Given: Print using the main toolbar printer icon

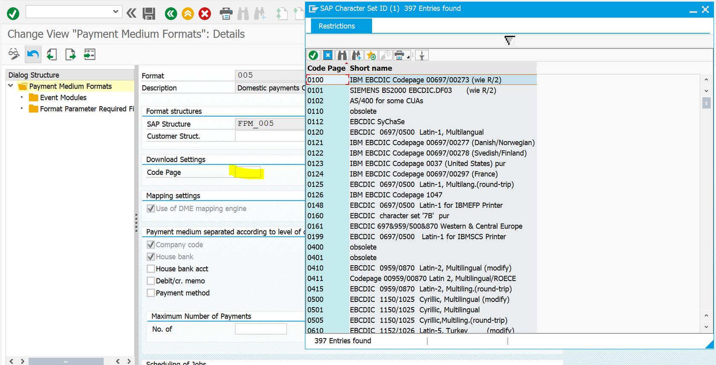Looking at the screenshot, I should (226, 14).
